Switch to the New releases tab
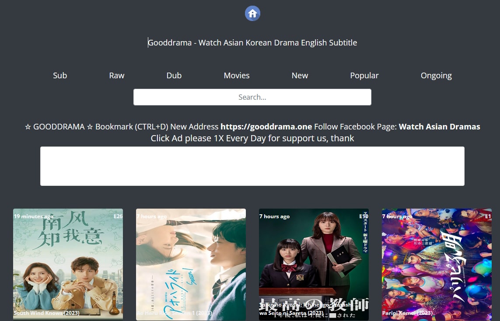The width and height of the screenshot is (500, 321). tap(300, 75)
